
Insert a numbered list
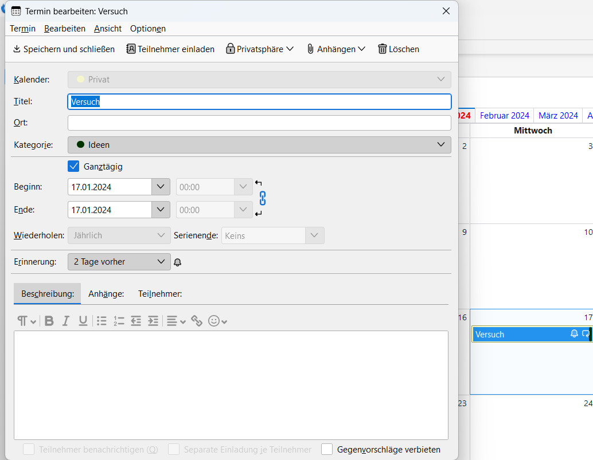(119, 321)
